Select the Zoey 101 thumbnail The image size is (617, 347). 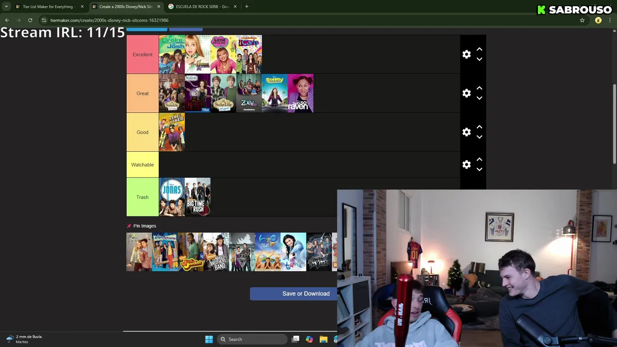tap(249, 93)
